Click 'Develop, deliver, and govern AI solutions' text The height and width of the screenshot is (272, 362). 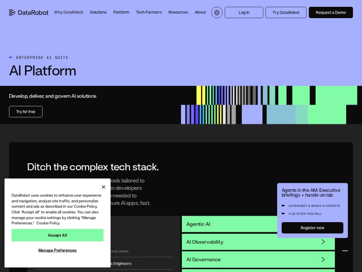(x=53, y=96)
